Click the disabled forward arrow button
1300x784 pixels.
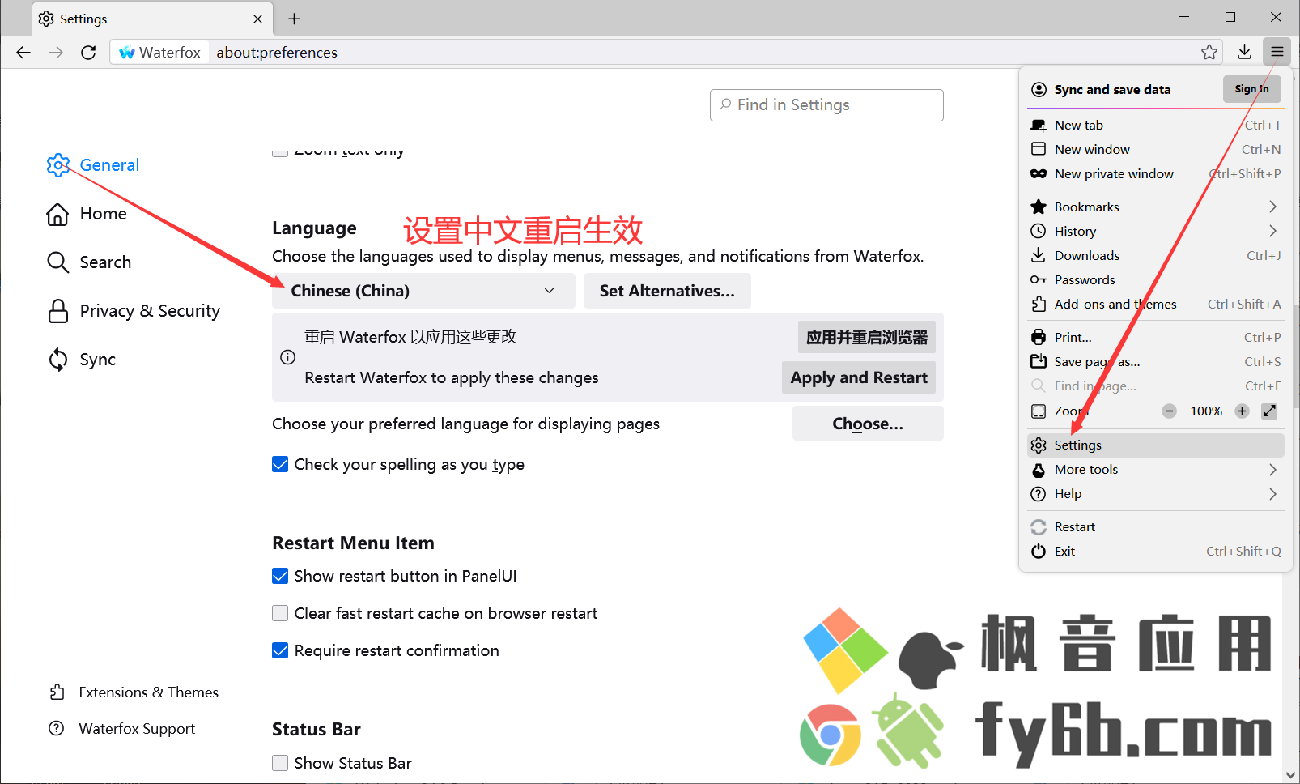pos(56,53)
